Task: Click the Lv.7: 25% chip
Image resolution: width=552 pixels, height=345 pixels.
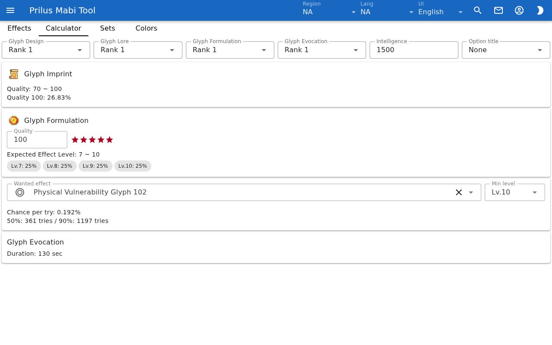Action: pyautogui.click(x=24, y=166)
